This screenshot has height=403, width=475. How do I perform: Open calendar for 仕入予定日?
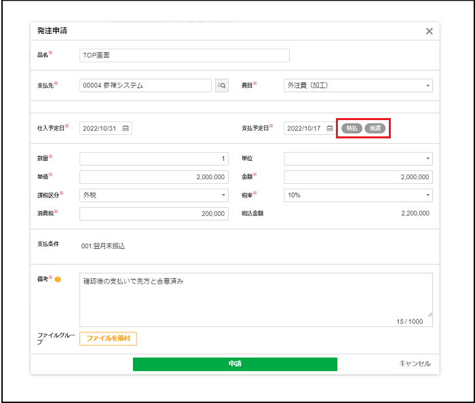(126, 128)
